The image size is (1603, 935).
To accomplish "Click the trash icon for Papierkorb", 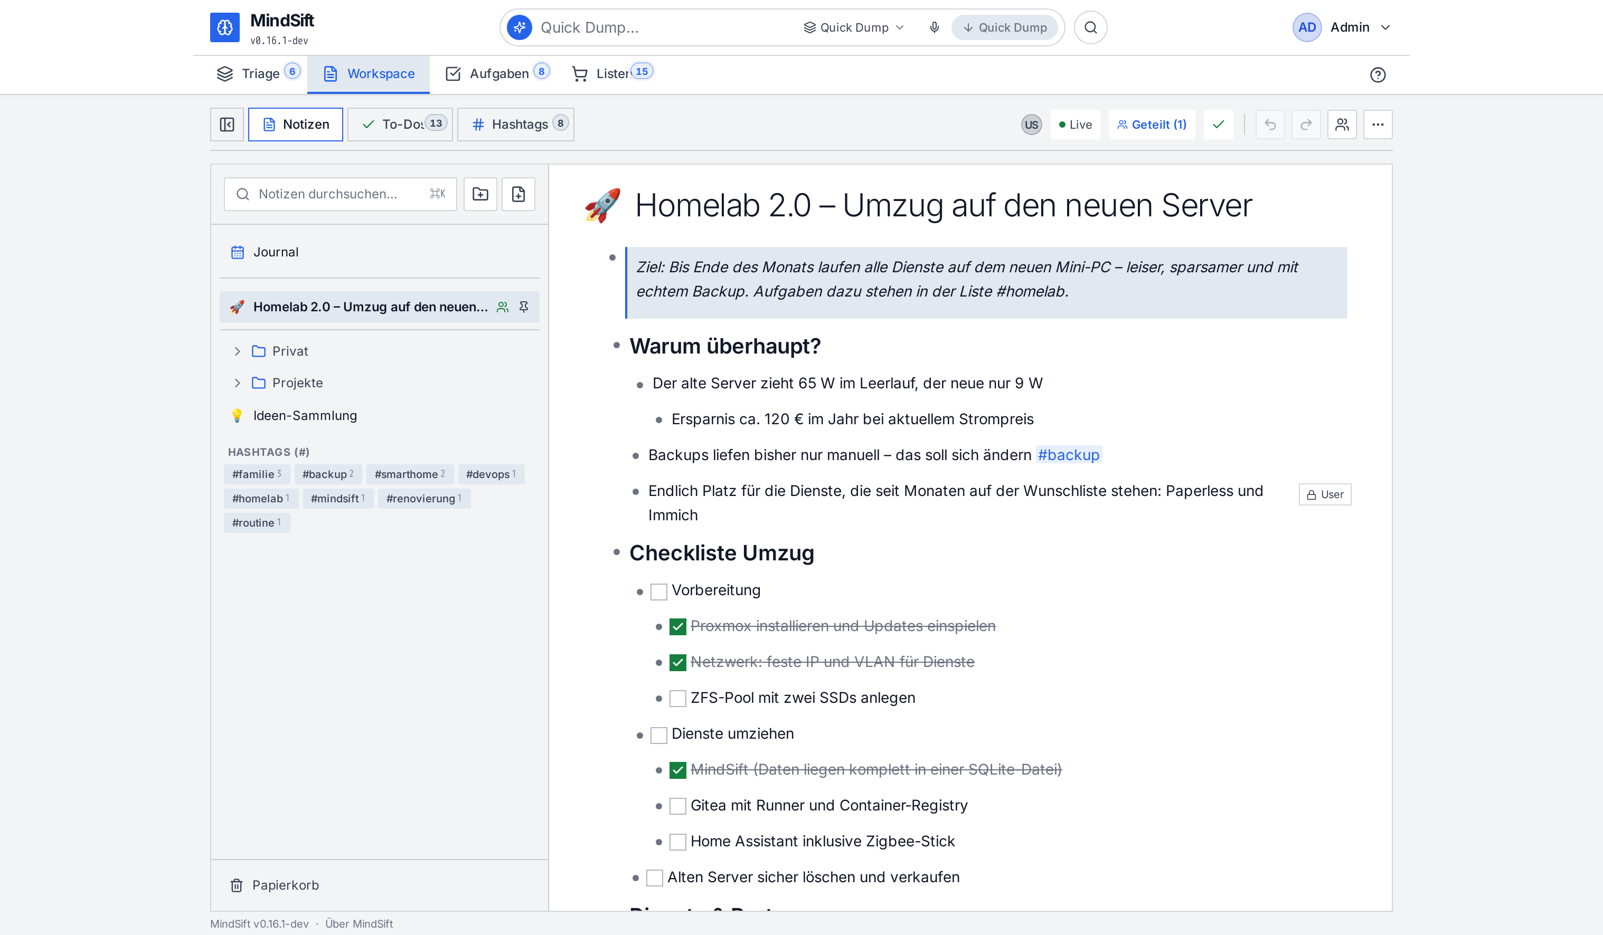I will [237, 885].
